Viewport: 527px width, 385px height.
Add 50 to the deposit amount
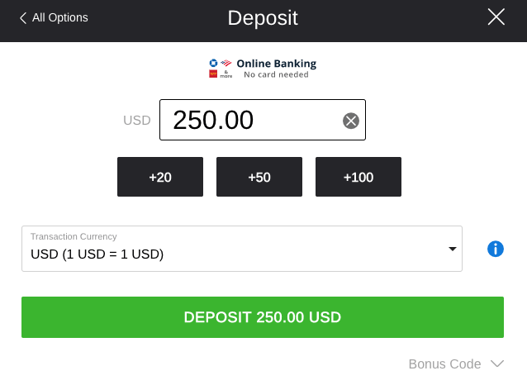(259, 177)
